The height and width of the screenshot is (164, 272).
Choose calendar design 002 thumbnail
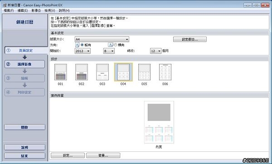(82, 72)
